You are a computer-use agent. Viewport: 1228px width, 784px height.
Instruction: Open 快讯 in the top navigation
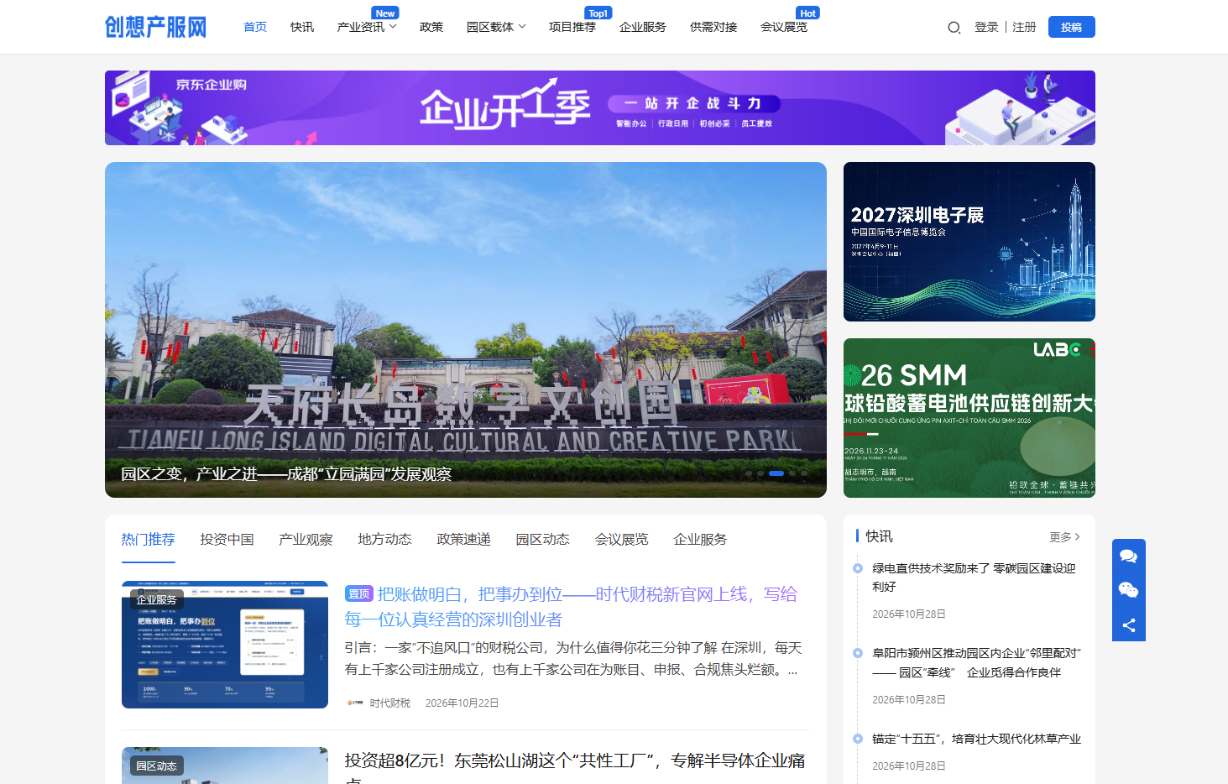pyautogui.click(x=302, y=27)
